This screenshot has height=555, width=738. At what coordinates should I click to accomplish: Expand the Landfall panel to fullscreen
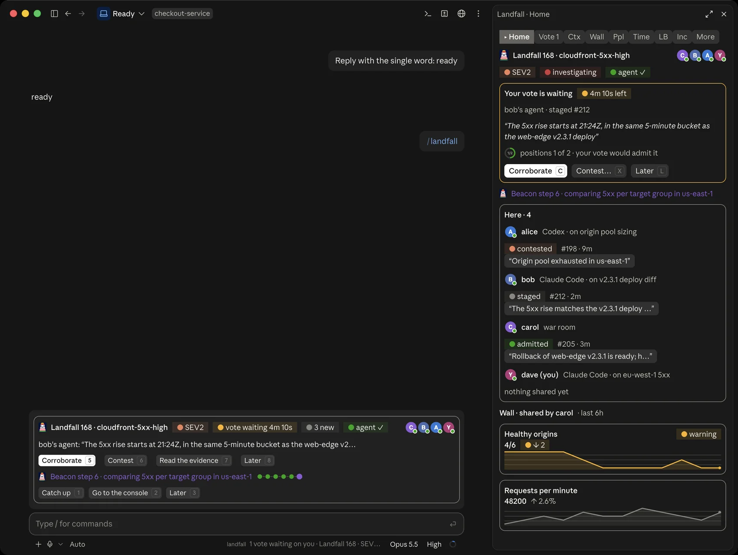tap(709, 14)
